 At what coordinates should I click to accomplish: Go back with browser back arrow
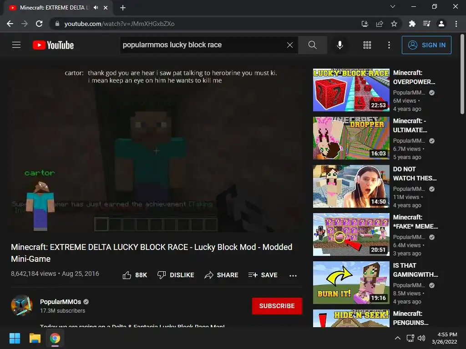pos(10,24)
